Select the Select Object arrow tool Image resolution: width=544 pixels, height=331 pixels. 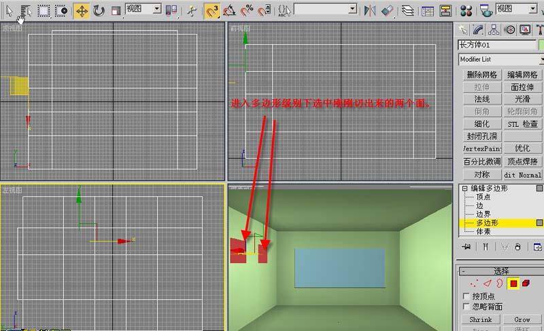10,11
